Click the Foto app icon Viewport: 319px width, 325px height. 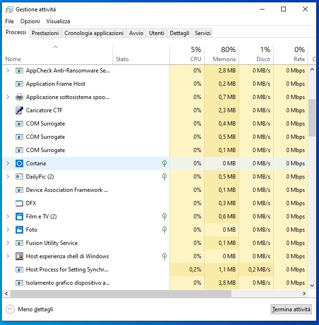(x=19, y=230)
